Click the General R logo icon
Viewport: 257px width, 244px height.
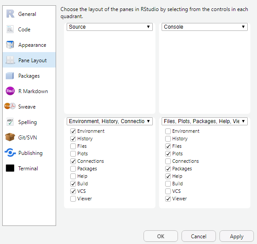pyautogui.click(x=10, y=14)
